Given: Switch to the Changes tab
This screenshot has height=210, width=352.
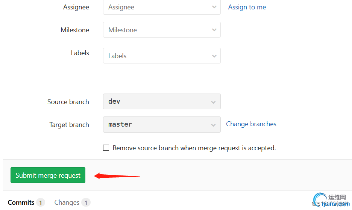Looking at the screenshot, I should click(x=67, y=202).
